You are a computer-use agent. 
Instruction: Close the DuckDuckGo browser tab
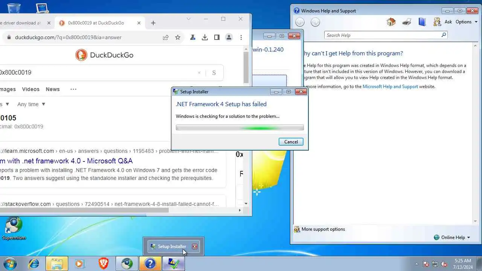139,23
